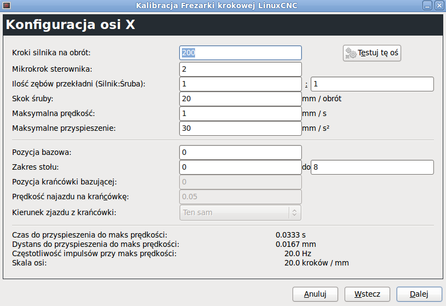
Task: Click the 'mm / obrót' unit label
Action: click(322, 99)
